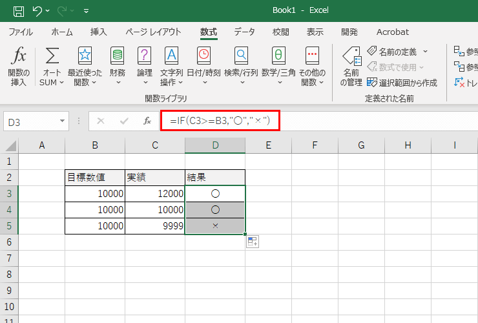
Task: Open the 数学/三角 functions icon
Action: click(x=278, y=56)
